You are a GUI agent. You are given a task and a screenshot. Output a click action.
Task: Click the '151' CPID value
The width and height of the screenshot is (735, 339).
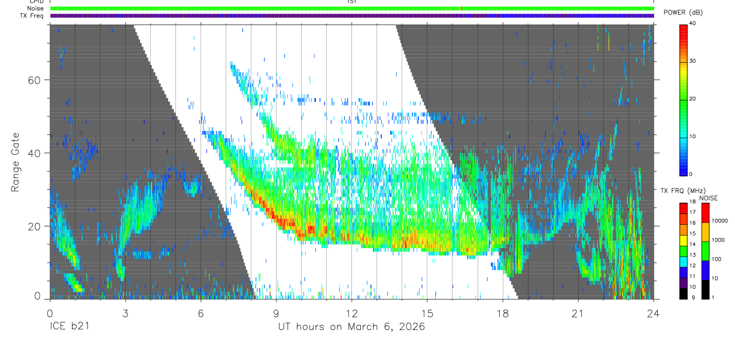(351, 2)
